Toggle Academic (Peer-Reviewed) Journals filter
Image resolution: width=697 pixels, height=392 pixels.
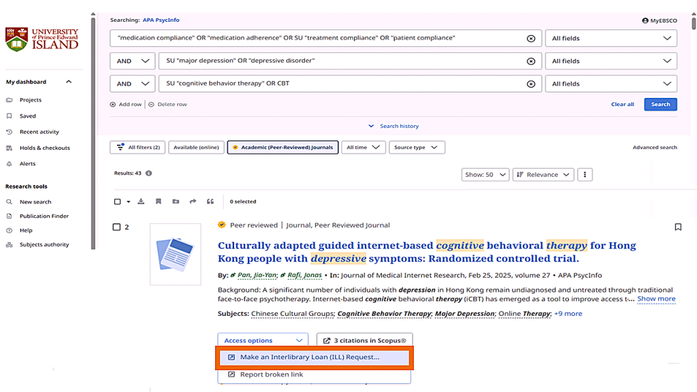tap(282, 148)
